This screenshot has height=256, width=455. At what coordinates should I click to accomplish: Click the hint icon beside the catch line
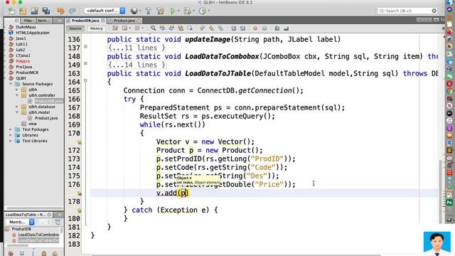(x=79, y=210)
